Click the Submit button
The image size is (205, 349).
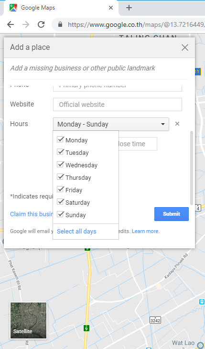(x=172, y=214)
